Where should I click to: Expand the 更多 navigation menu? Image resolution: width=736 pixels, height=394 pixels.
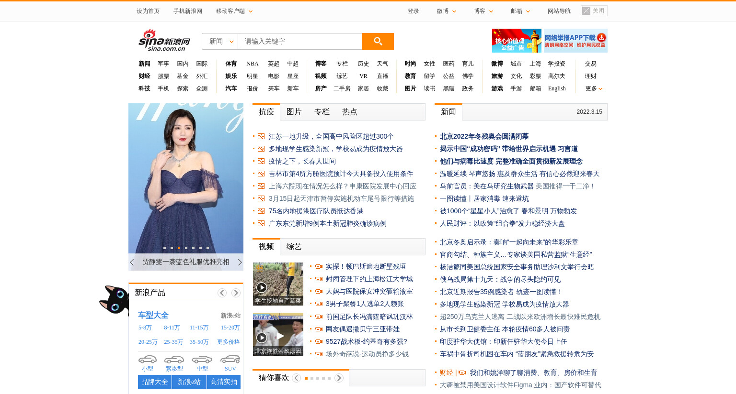pyautogui.click(x=594, y=88)
